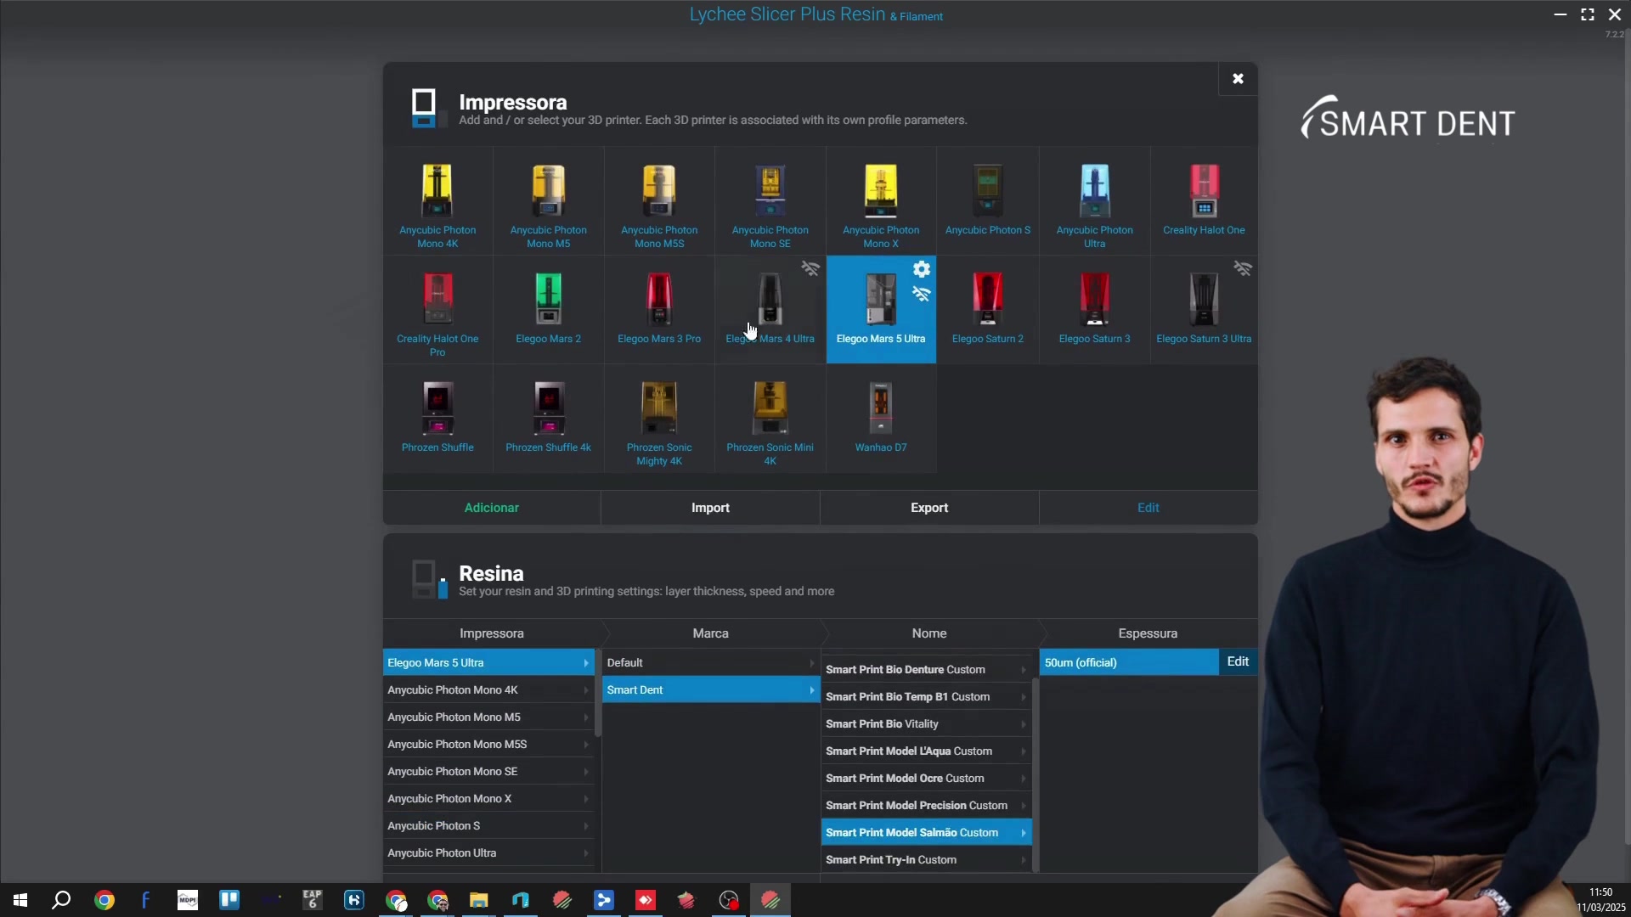Pick the Elegoo Mars 4 Ultra printer
1631x917 pixels.
(x=770, y=310)
